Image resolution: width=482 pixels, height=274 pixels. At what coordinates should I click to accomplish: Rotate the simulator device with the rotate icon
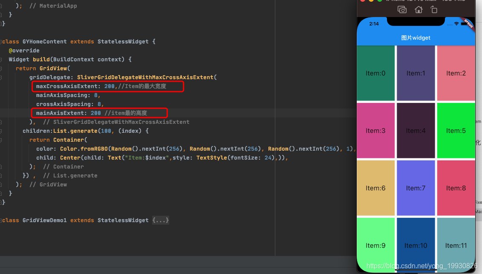[x=434, y=10]
